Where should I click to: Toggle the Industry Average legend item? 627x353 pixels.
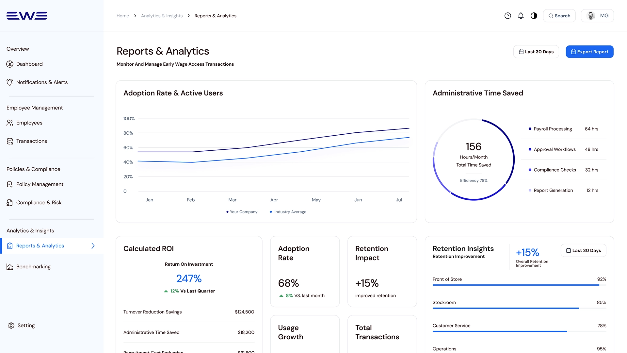(x=288, y=212)
